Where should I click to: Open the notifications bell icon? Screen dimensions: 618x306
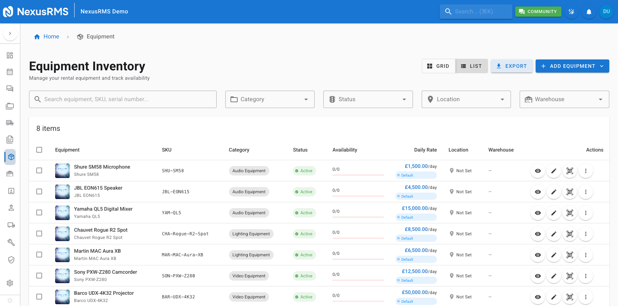pyautogui.click(x=589, y=12)
